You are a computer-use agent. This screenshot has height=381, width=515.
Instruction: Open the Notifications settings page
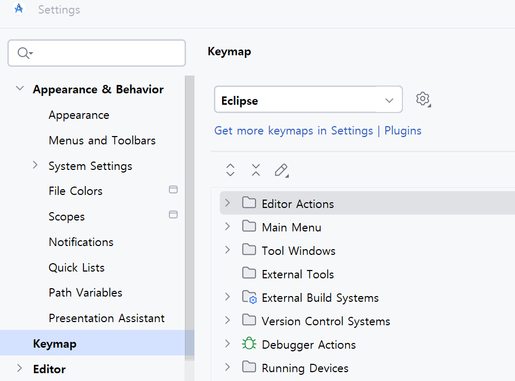point(81,242)
